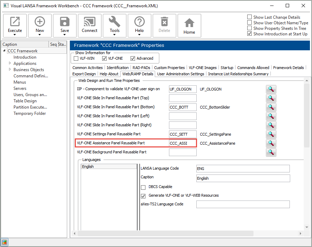Click the status bar icon at bottom left

point(5,242)
